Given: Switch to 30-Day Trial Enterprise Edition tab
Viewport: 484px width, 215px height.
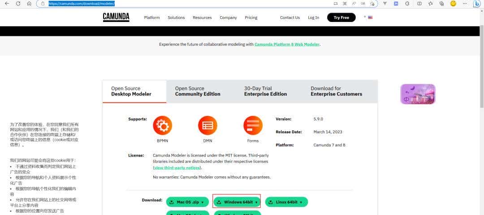Looking at the screenshot, I should coord(265,91).
